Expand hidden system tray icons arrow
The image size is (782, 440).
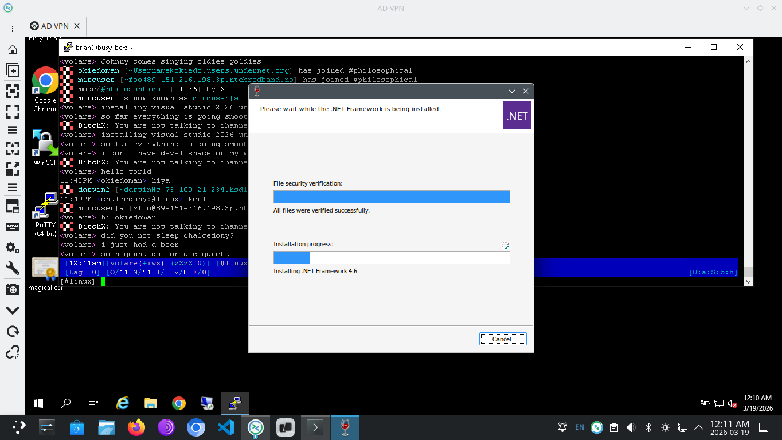699,427
